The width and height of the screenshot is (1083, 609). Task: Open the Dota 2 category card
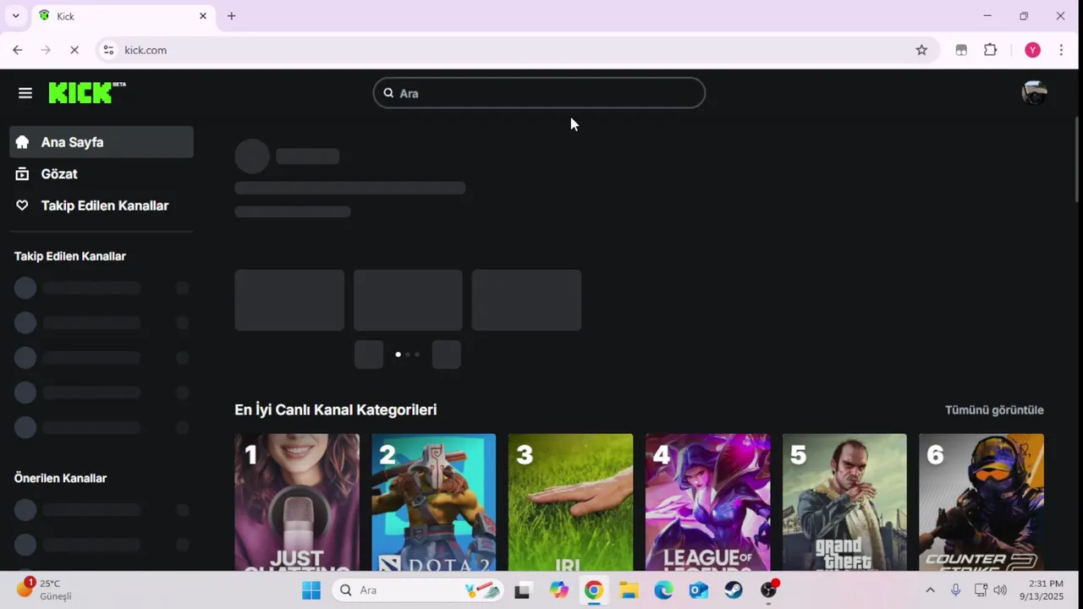[x=433, y=502]
